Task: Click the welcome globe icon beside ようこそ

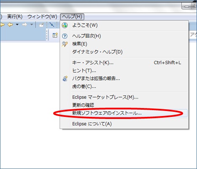Action: tap(65, 25)
